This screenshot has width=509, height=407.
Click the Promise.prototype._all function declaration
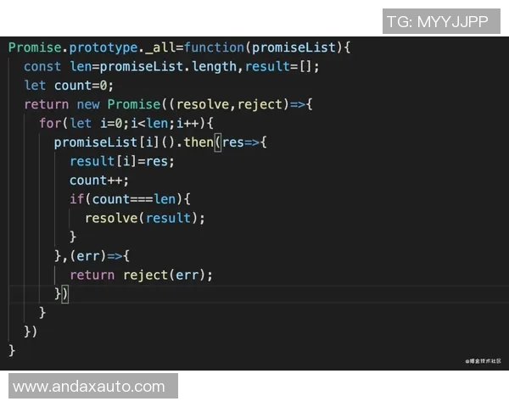[x=179, y=47]
